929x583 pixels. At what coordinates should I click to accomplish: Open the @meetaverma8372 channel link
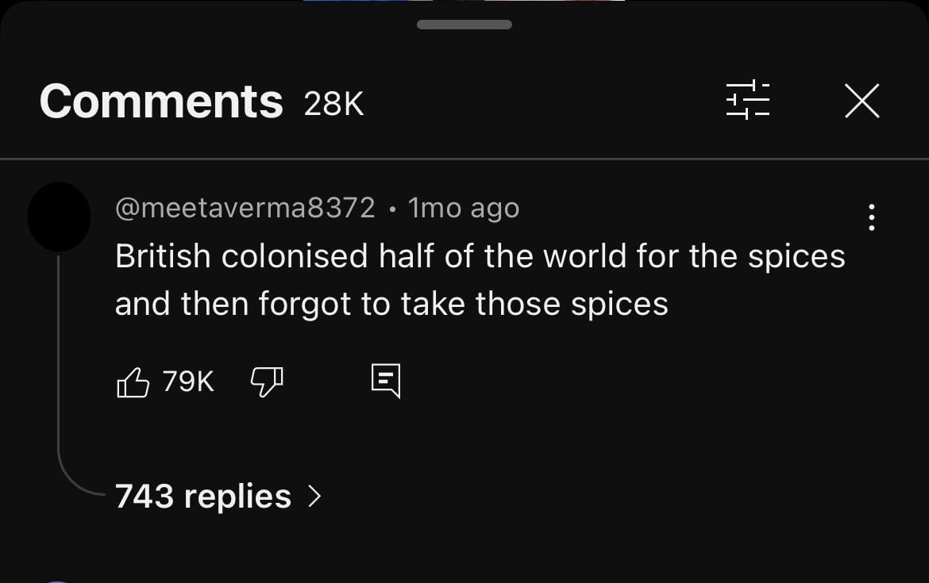(245, 208)
